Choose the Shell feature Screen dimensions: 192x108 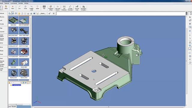[1, 58]
